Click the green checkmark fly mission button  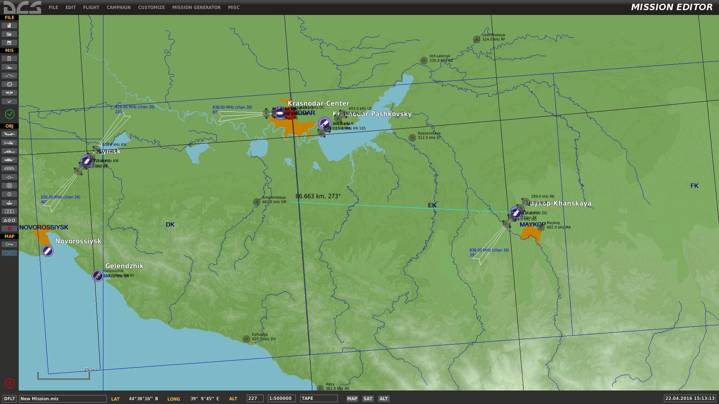(x=9, y=114)
